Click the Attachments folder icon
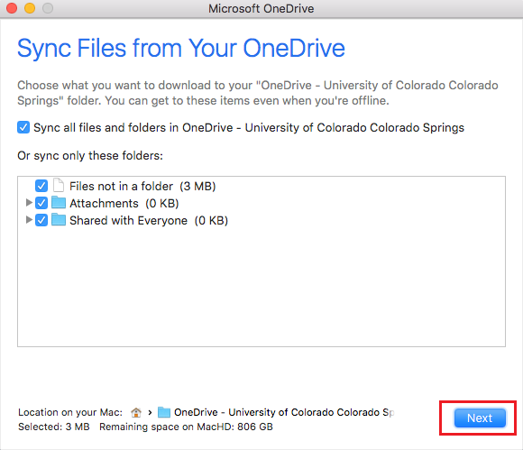Viewport: 523px width, 450px height. point(59,202)
